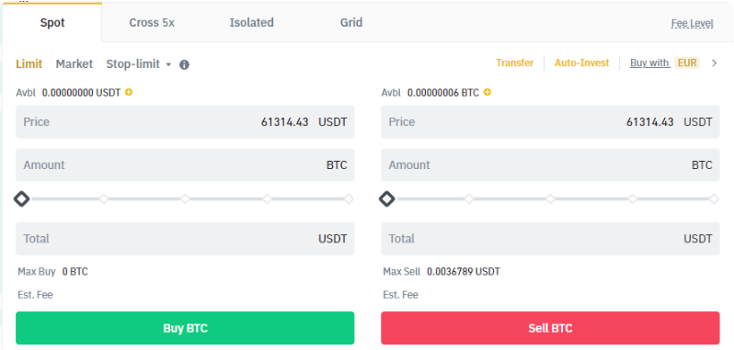Expand the Stop-limit order type dropdown
The image size is (734, 350).
tap(139, 64)
